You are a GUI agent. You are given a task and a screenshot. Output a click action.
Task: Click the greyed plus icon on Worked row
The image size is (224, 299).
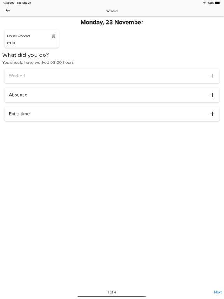212,76
